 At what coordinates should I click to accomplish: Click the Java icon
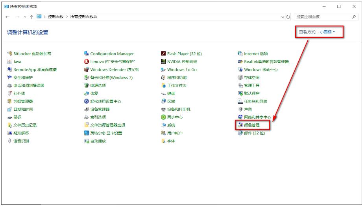pyautogui.click(x=9, y=62)
